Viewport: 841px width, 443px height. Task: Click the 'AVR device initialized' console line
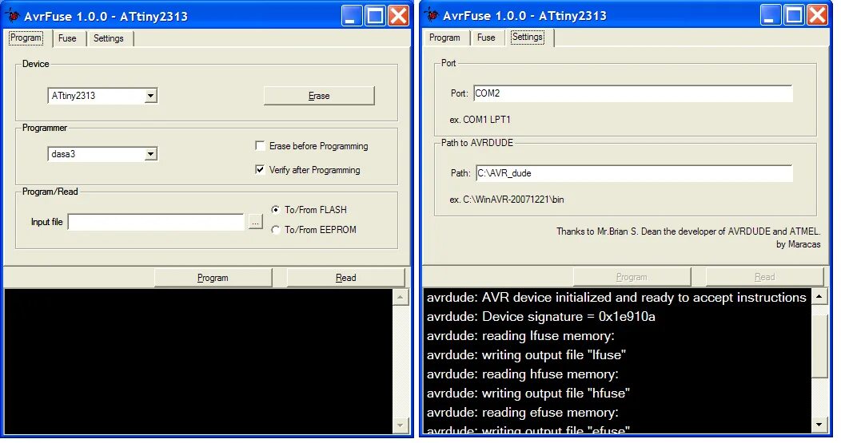pos(616,297)
